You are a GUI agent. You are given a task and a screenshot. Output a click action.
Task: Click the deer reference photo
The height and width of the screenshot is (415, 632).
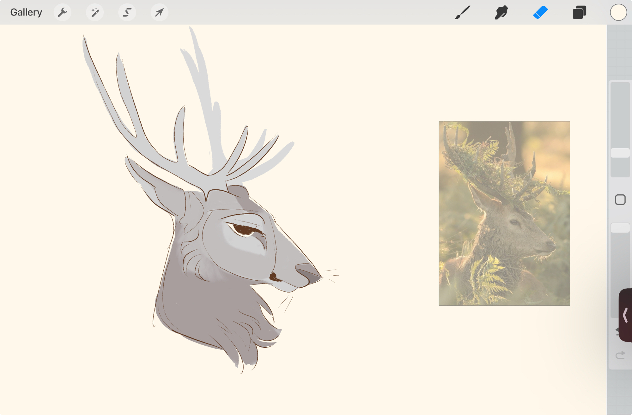point(504,213)
